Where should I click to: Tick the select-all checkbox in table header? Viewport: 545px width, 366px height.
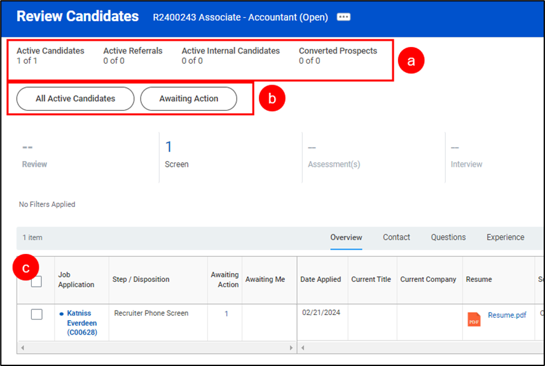click(36, 281)
